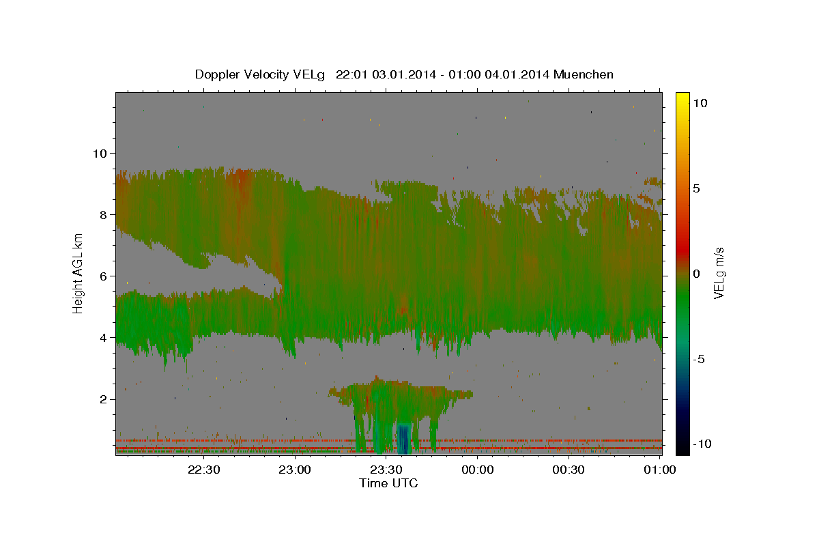819x546 pixels.
Task: Click the colorbar value -10
Action: pos(703,444)
